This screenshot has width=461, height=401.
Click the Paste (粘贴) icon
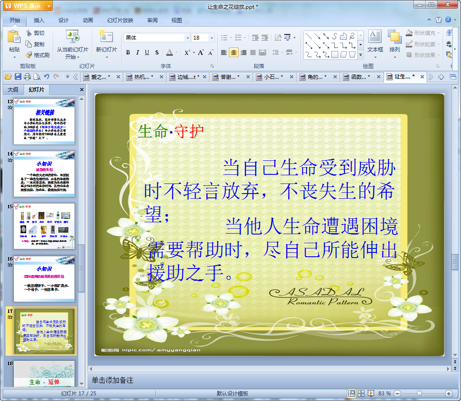pos(14,37)
